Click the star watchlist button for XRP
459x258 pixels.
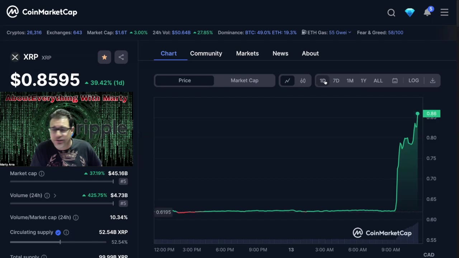104,57
